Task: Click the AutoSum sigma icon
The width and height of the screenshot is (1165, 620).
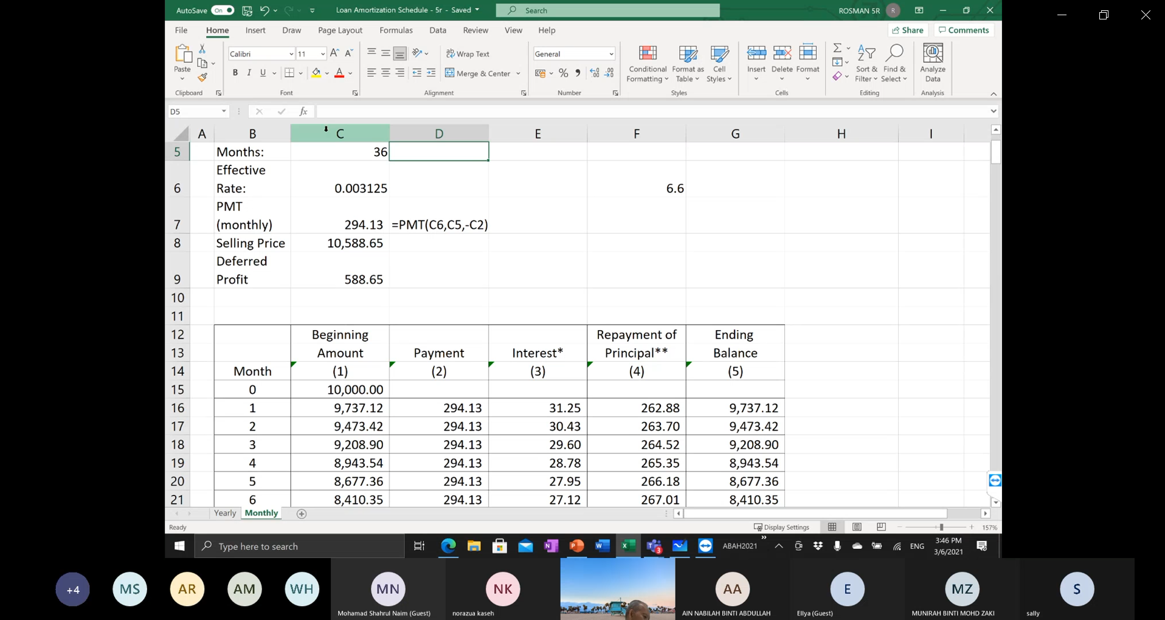Action: click(837, 48)
